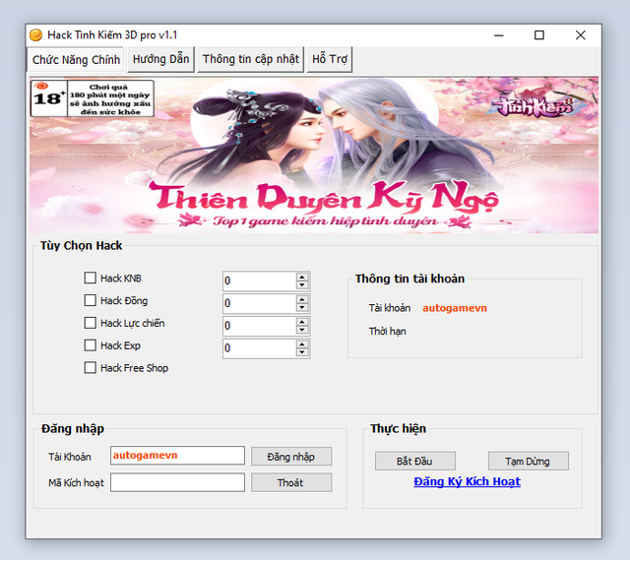
Task: Enable the Hack Đồng checkbox
Action: coord(90,300)
